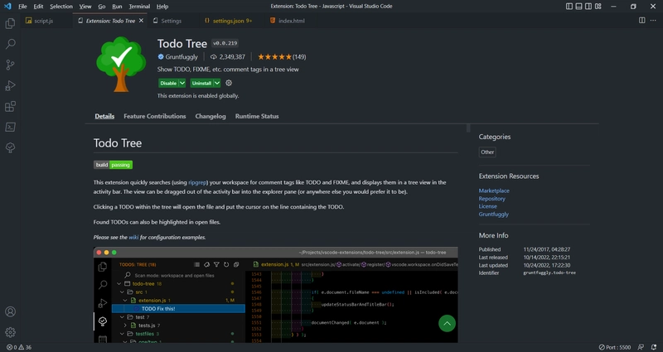Open the License resource link
The height and width of the screenshot is (352, 663).
487,206
